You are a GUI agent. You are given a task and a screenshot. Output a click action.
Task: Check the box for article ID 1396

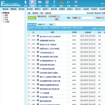[x=29, y=88]
